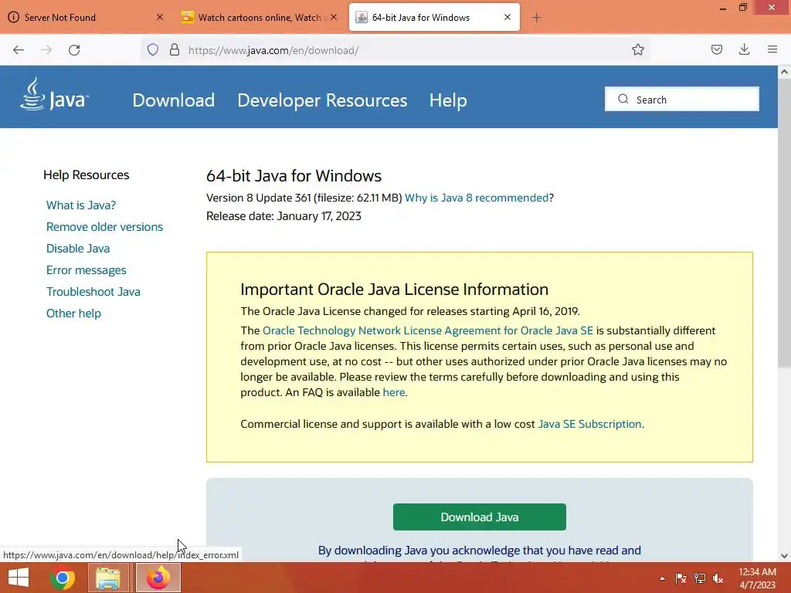Switch to the Server Not Found tab
This screenshot has width=791, height=593.
86,18
